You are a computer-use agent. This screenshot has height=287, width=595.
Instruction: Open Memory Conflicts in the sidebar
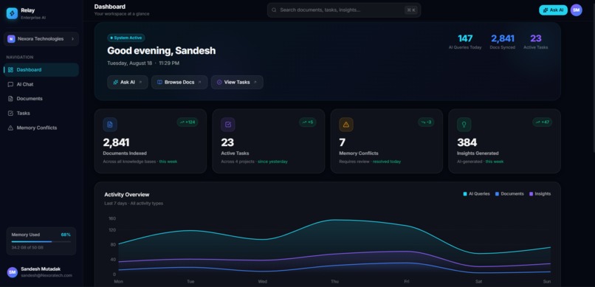(41, 128)
